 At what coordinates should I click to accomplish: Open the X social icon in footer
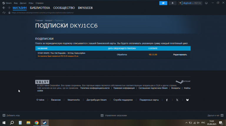click(177, 100)
